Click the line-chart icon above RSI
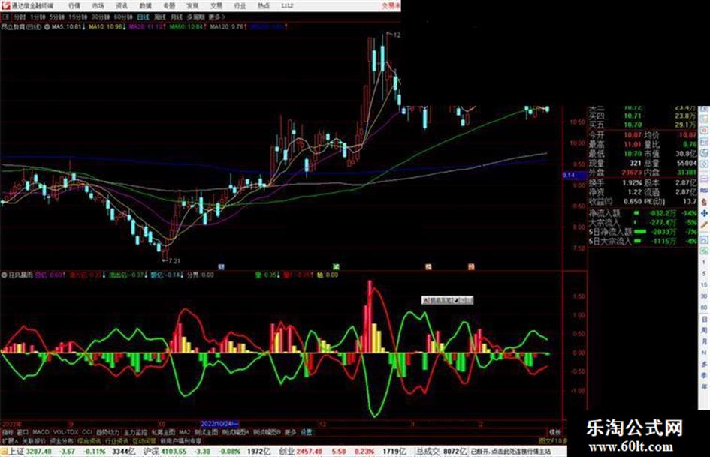Screen dimensions: 710x457 (704, 180)
